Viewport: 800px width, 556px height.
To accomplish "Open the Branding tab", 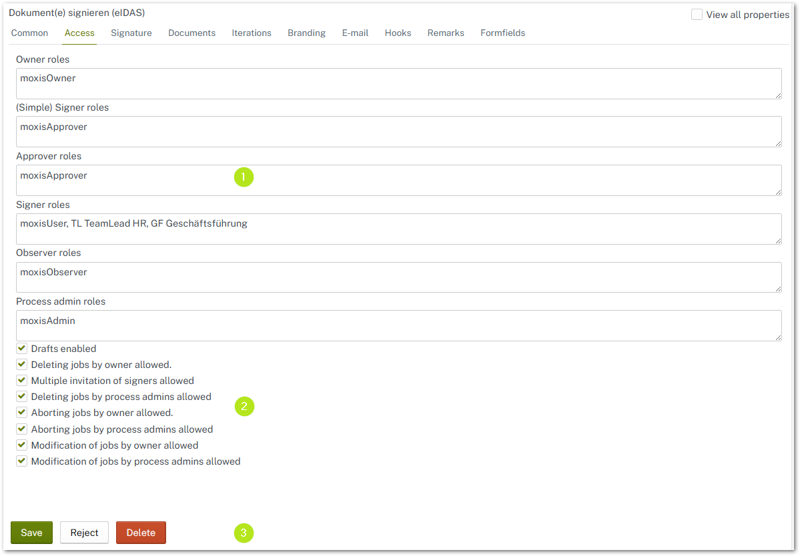I will 306,33.
